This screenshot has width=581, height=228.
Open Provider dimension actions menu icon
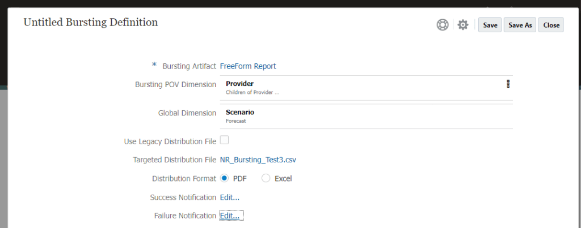pos(508,84)
